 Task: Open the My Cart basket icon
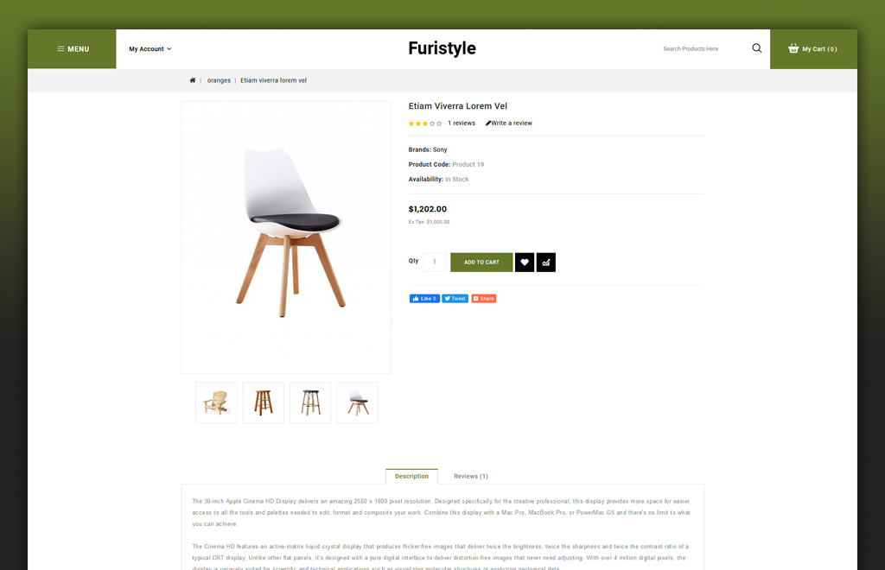793,48
